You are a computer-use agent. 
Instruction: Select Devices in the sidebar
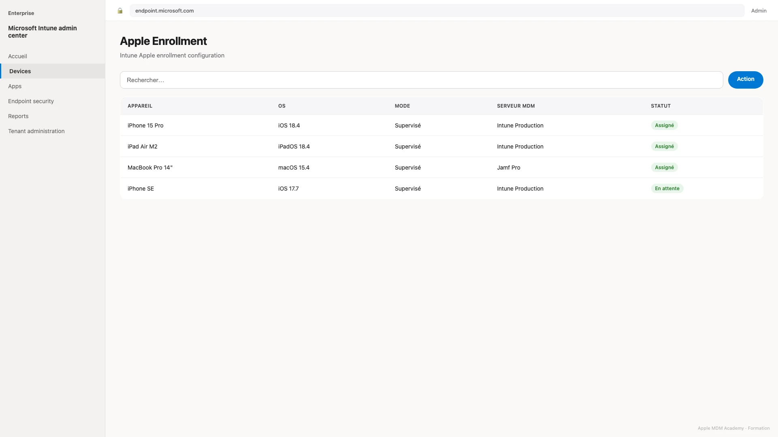pyautogui.click(x=53, y=71)
